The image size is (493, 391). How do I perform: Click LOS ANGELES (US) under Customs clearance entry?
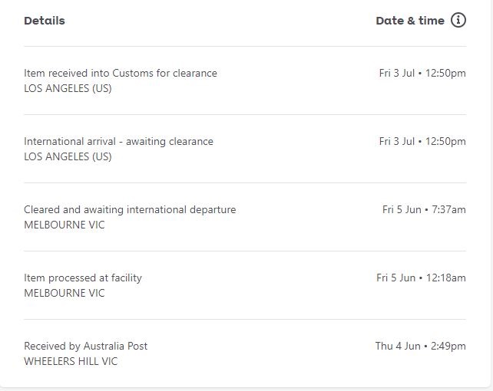(x=68, y=88)
